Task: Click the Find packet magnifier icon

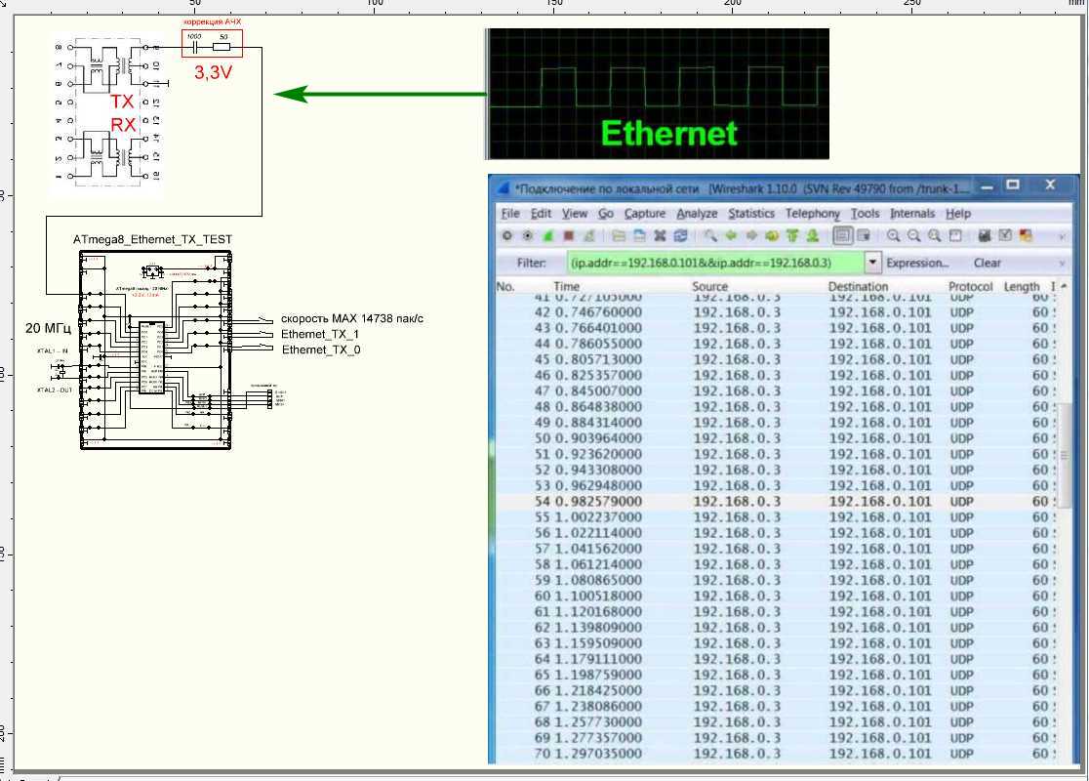Action: (x=710, y=236)
